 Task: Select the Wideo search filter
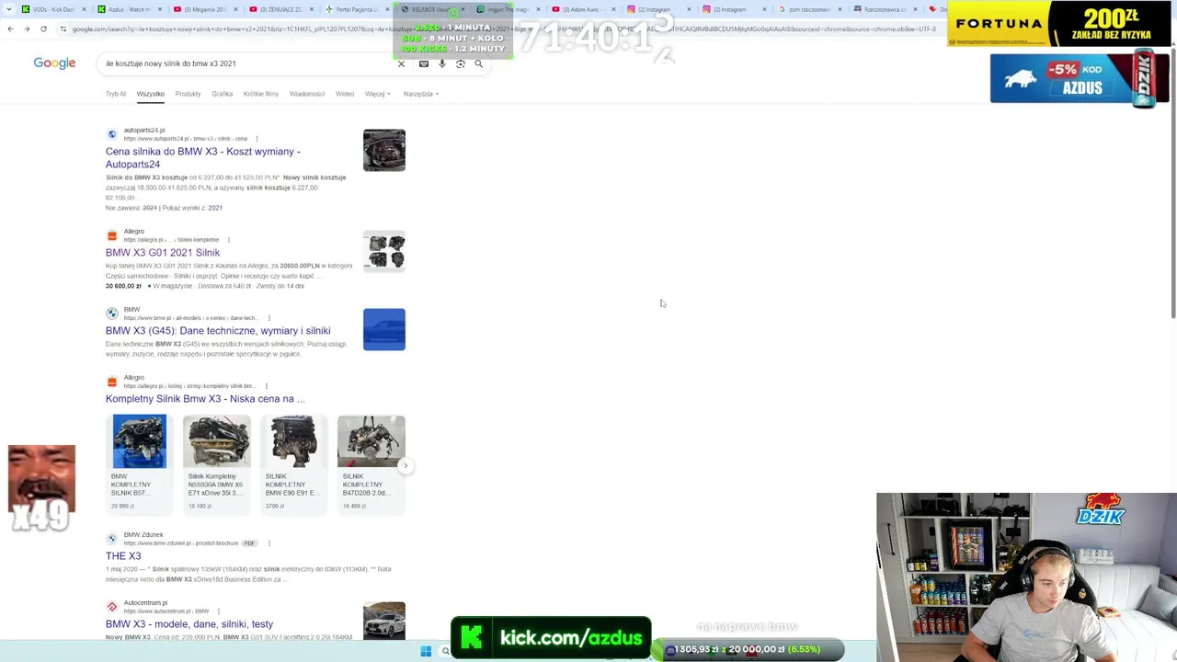point(345,94)
